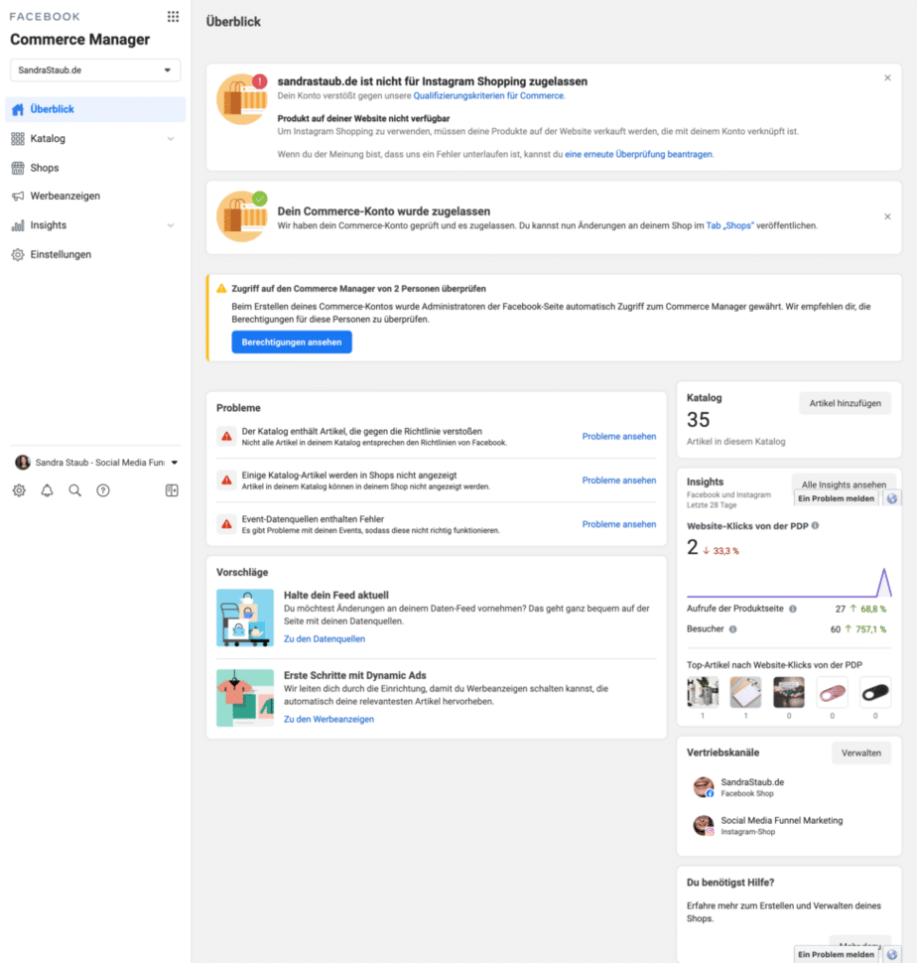Click Verwalten in Vertriebskanäle
Image resolution: width=917 pixels, height=963 pixels.
click(861, 753)
